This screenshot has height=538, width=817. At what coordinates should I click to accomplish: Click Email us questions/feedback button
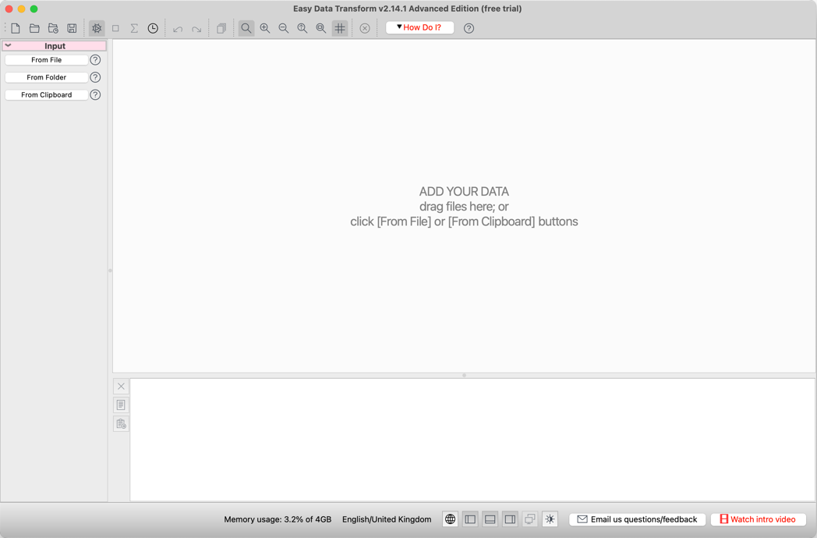pos(637,519)
